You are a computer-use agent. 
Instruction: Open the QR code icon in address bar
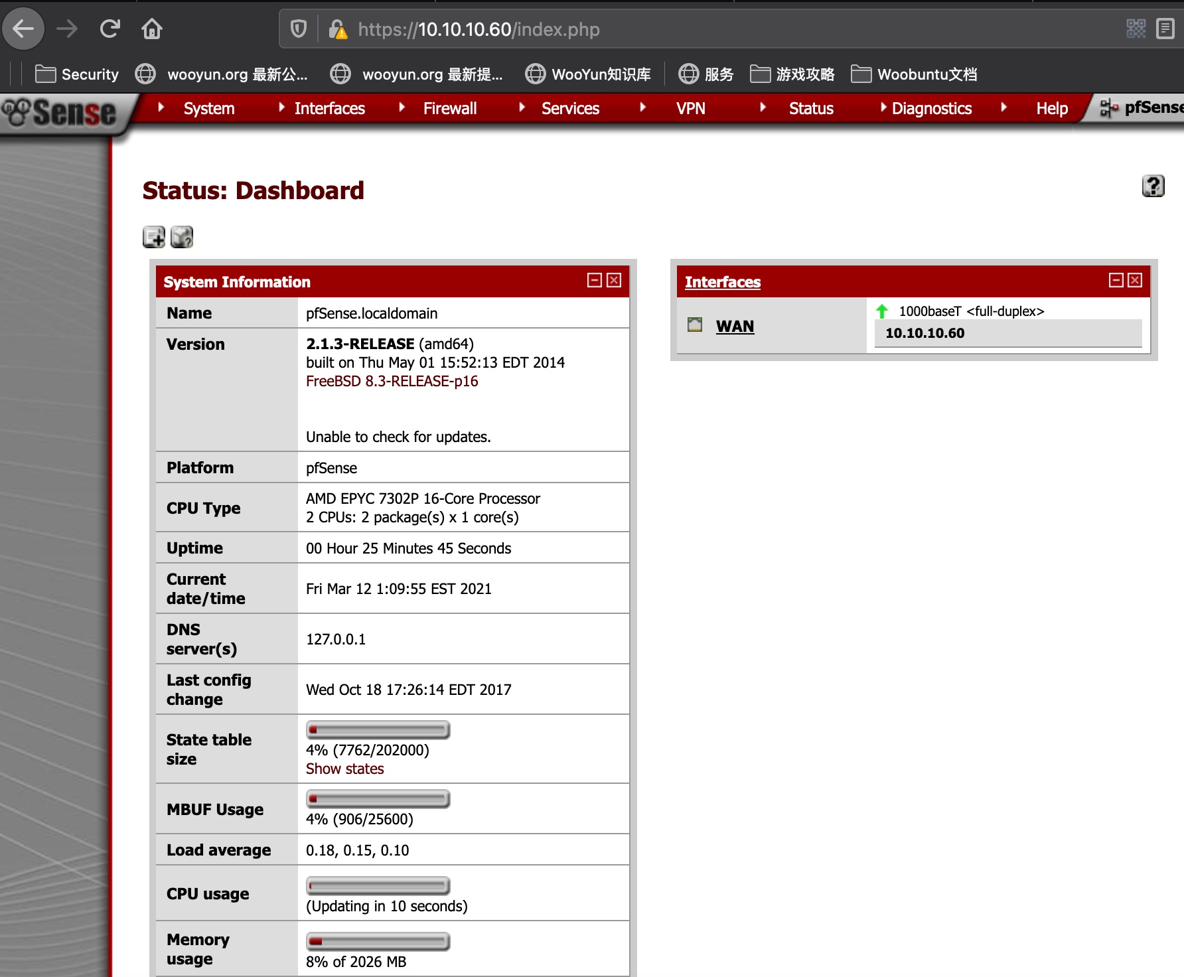pyautogui.click(x=1136, y=29)
